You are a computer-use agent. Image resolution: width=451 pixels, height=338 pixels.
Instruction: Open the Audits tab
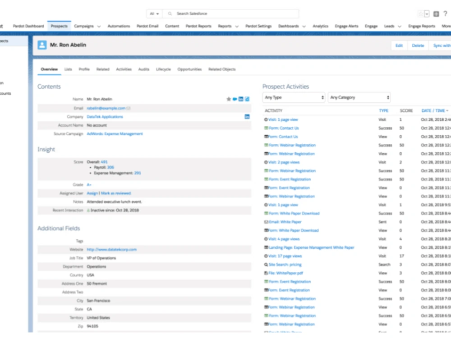144,69
